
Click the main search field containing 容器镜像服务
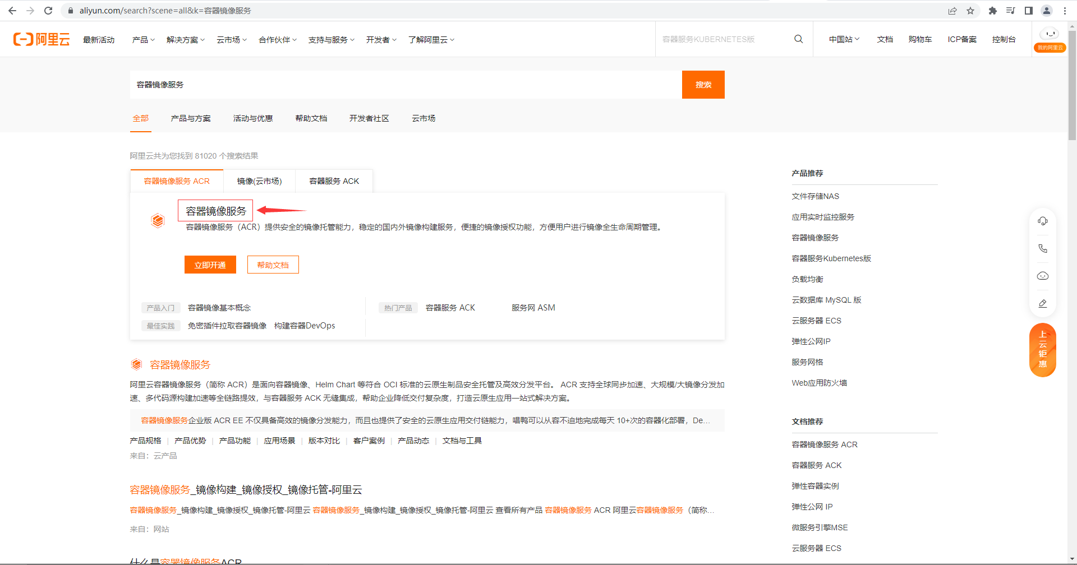click(x=406, y=85)
